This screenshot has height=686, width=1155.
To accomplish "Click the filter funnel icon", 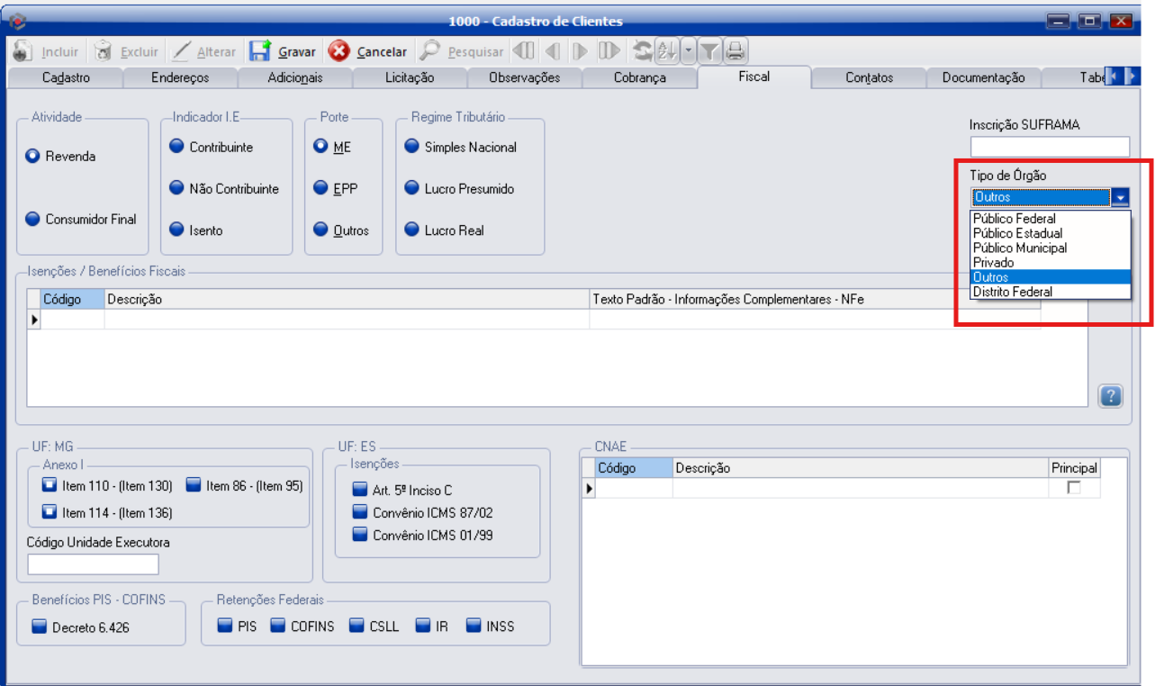I will coord(709,51).
